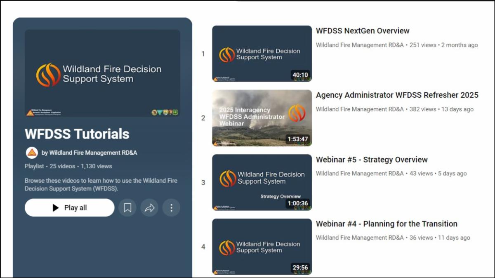Click the title WFDSS NextGen Overview
This screenshot has width=495, height=278.
pos(363,31)
